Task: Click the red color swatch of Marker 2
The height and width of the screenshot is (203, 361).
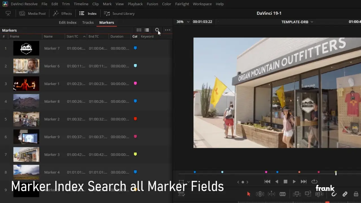Action: (x=135, y=119)
